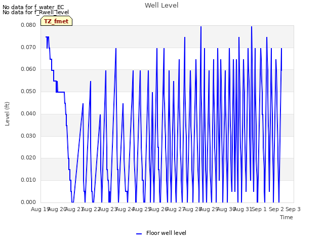
Task: Click the Sep 1 x-axis date label
Action: coord(259,209)
